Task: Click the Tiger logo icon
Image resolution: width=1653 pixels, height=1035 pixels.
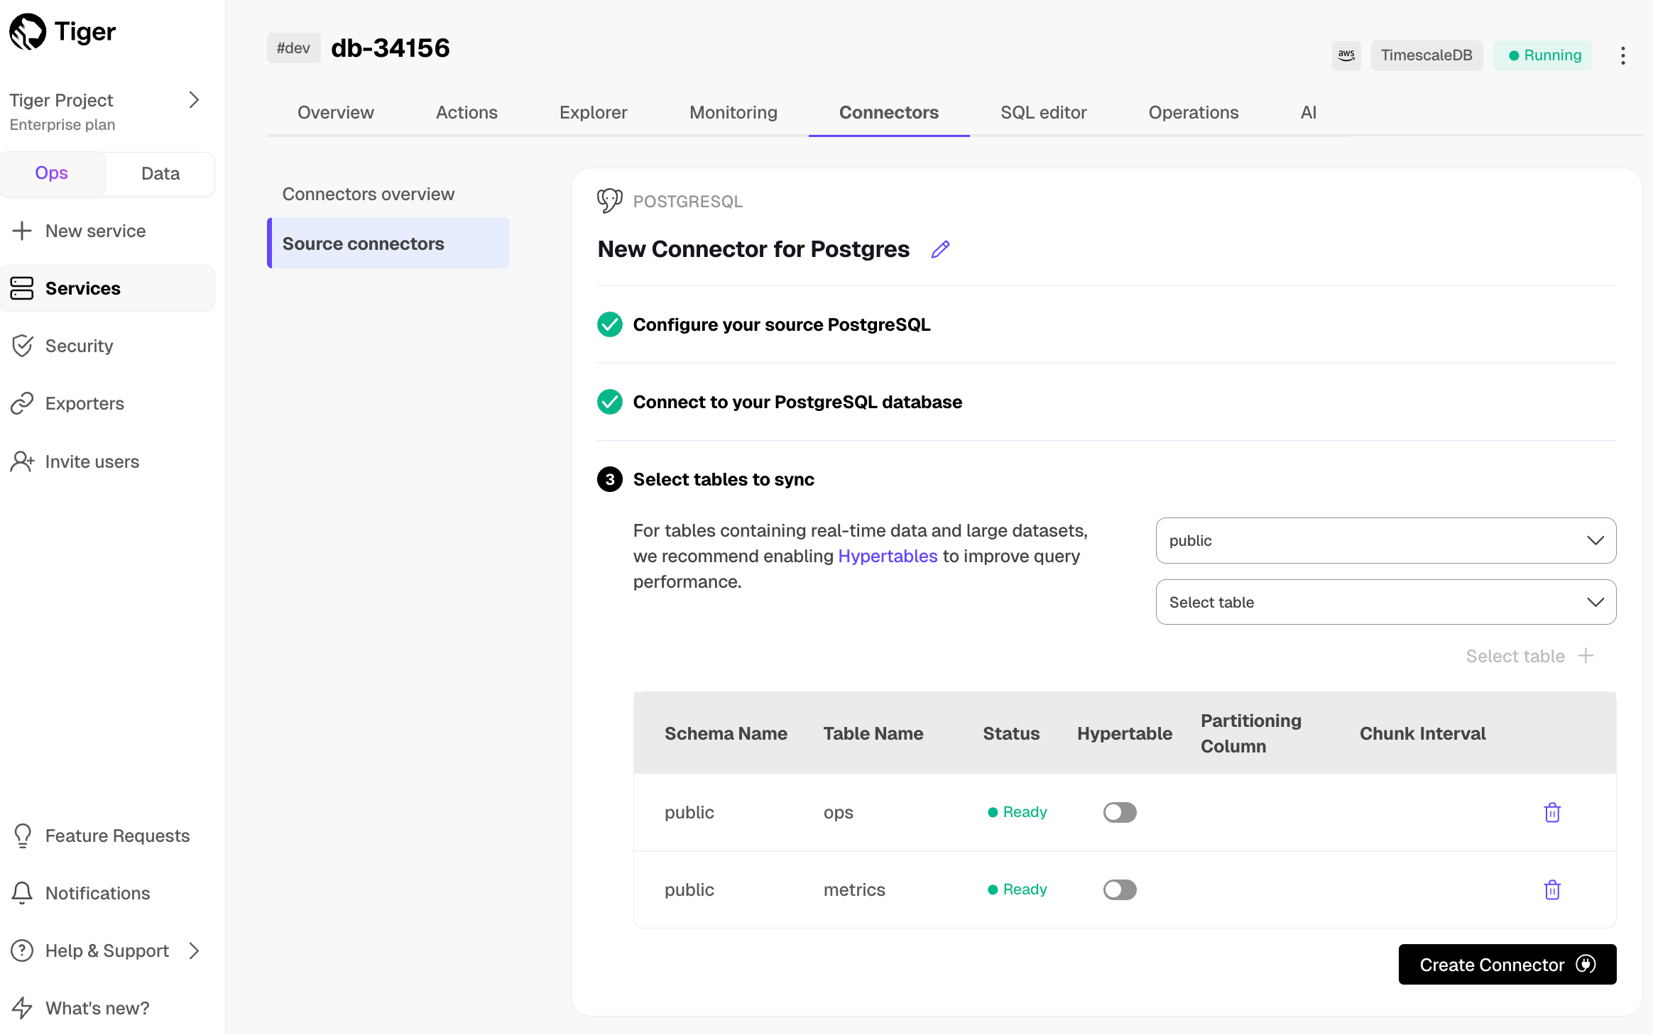Action: coord(28,32)
